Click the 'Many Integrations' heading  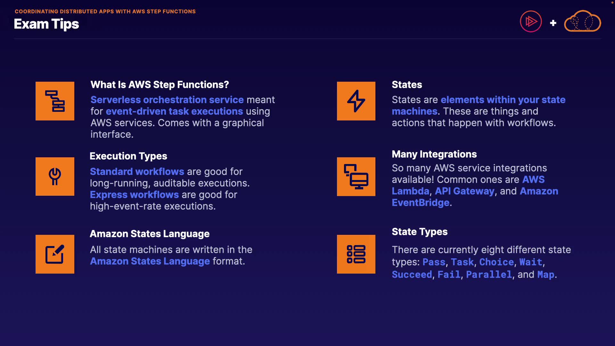434,154
